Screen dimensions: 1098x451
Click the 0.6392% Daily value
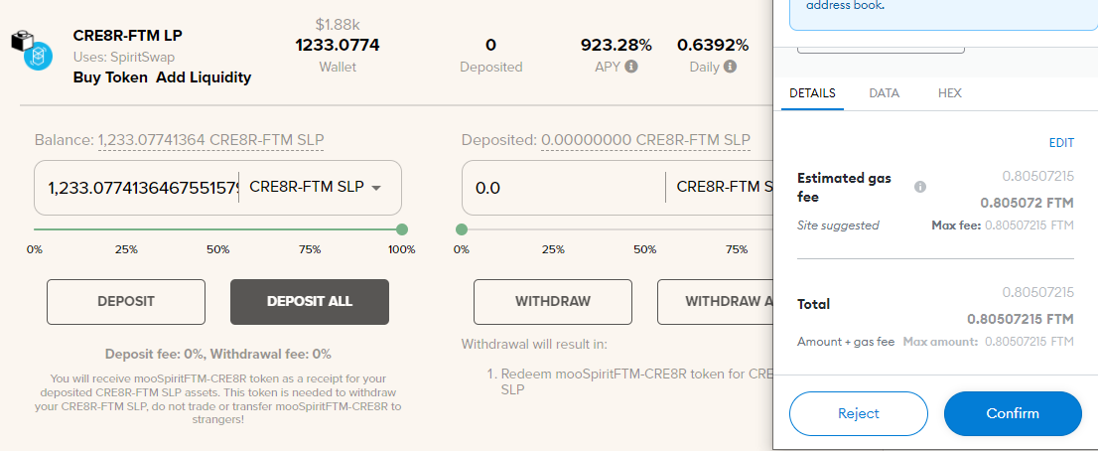[x=713, y=46]
